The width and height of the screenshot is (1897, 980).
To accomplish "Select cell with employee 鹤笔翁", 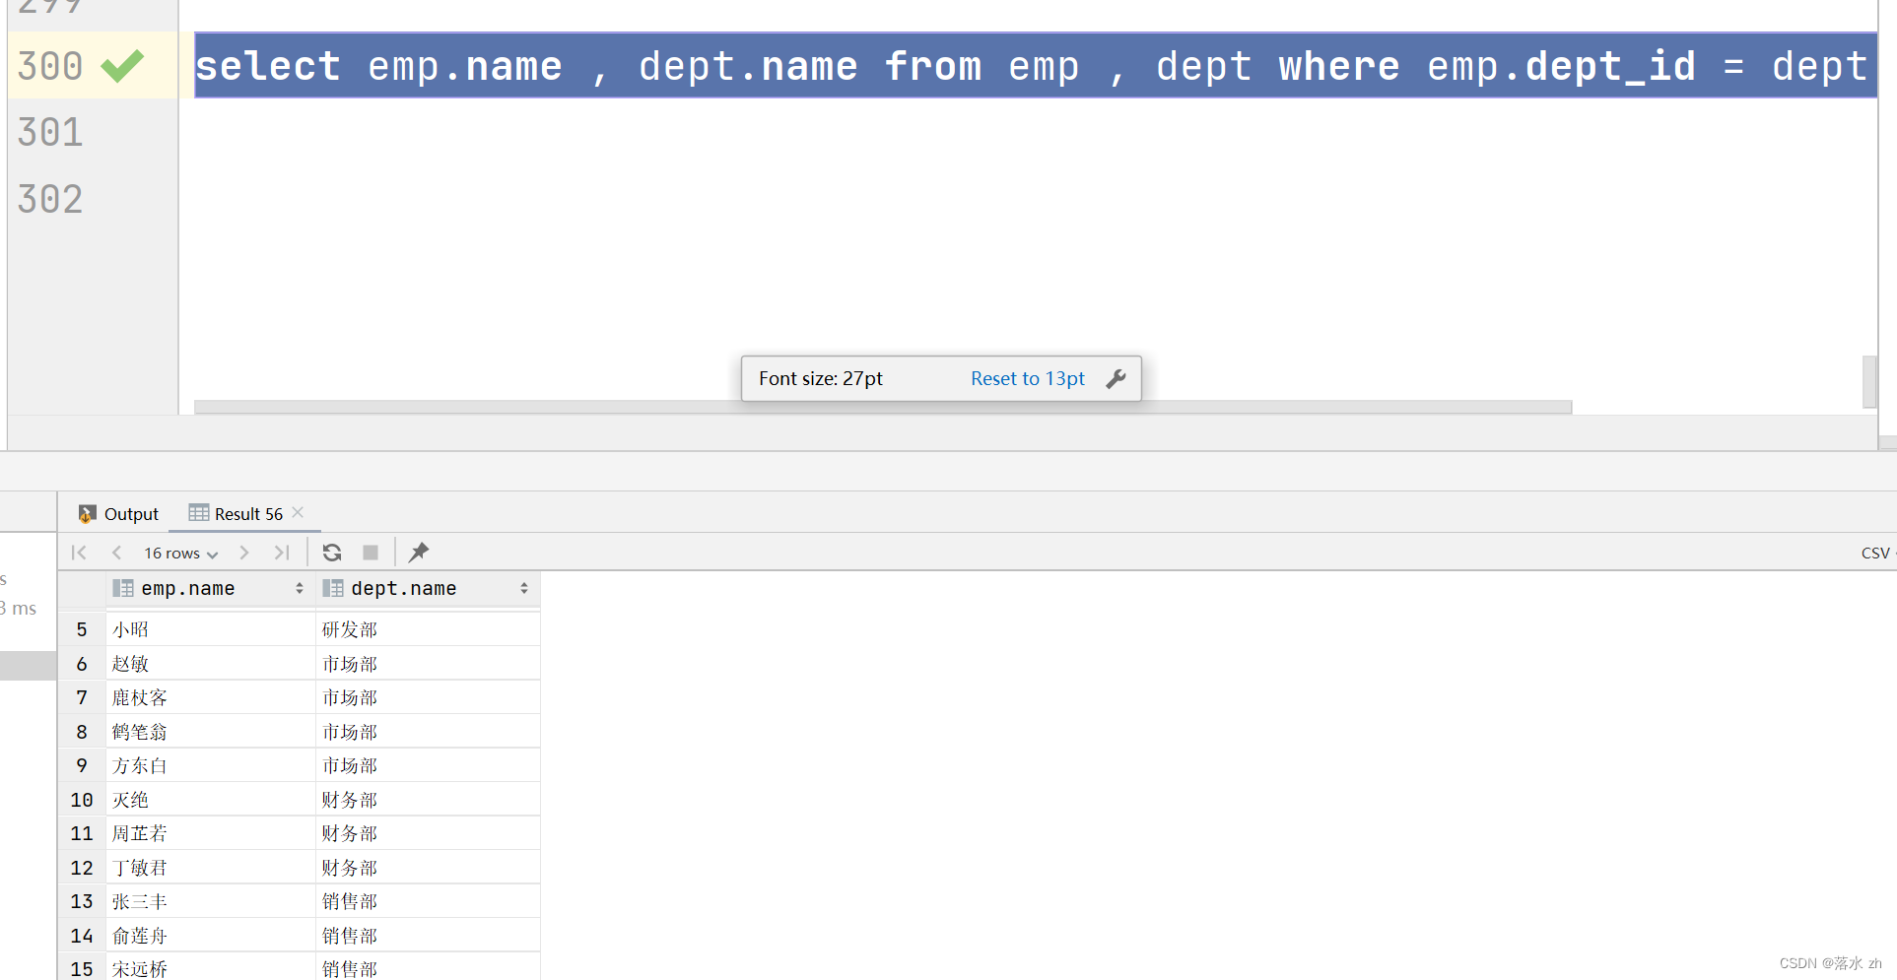I will (x=210, y=732).
